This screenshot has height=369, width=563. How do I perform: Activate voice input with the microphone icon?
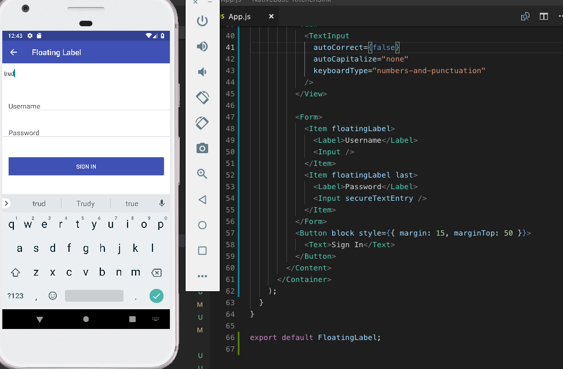click(x=162, y=203)
